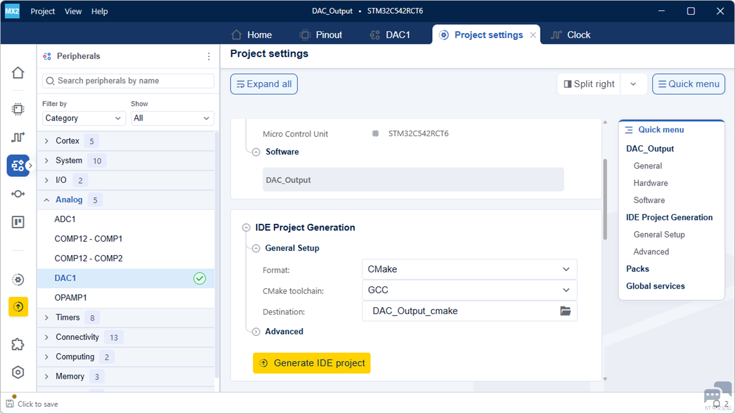The image size is (735, 414).
Task: Switch to the DAC1 tab
Action: click(x=390, y=35)
